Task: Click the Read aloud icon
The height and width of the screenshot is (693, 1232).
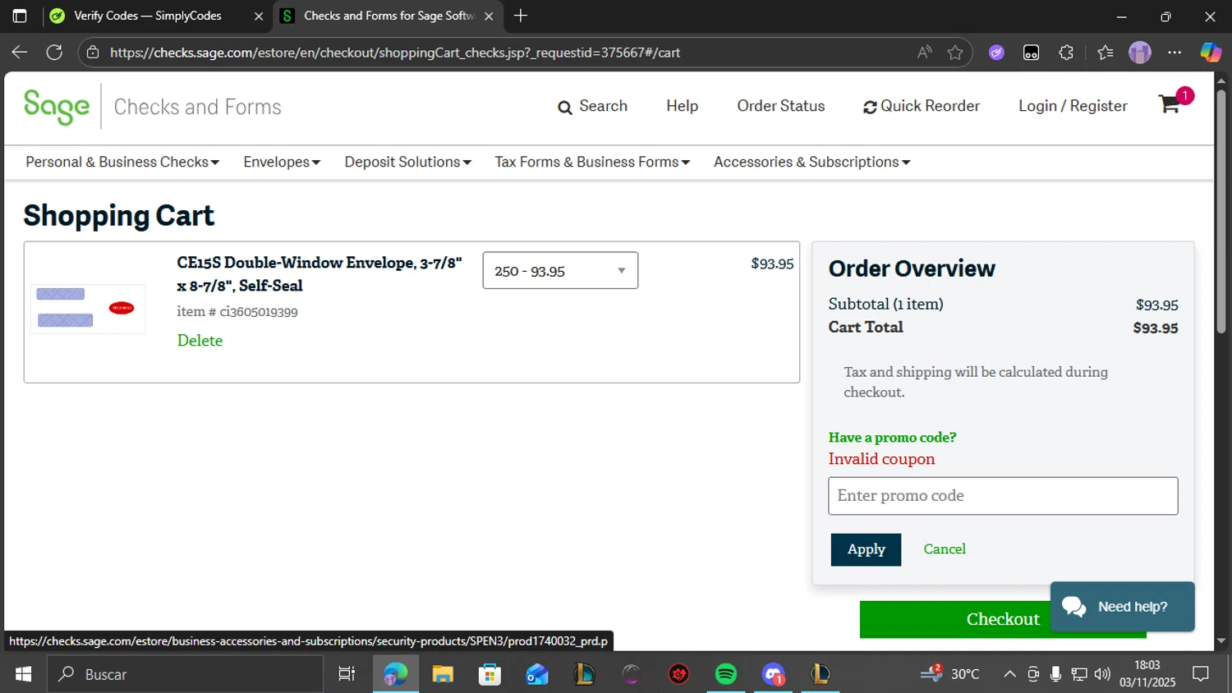Action: tap(925, 53)
